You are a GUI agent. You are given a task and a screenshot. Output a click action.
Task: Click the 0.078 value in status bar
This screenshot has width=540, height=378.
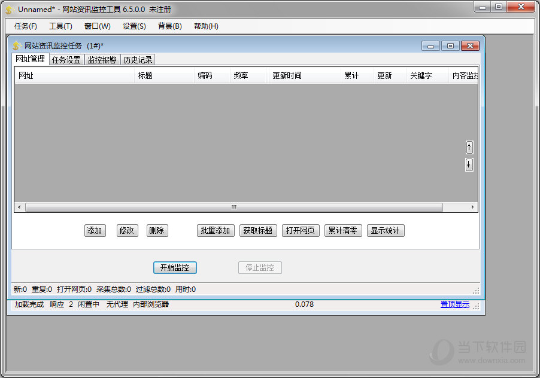click(305, 304)
